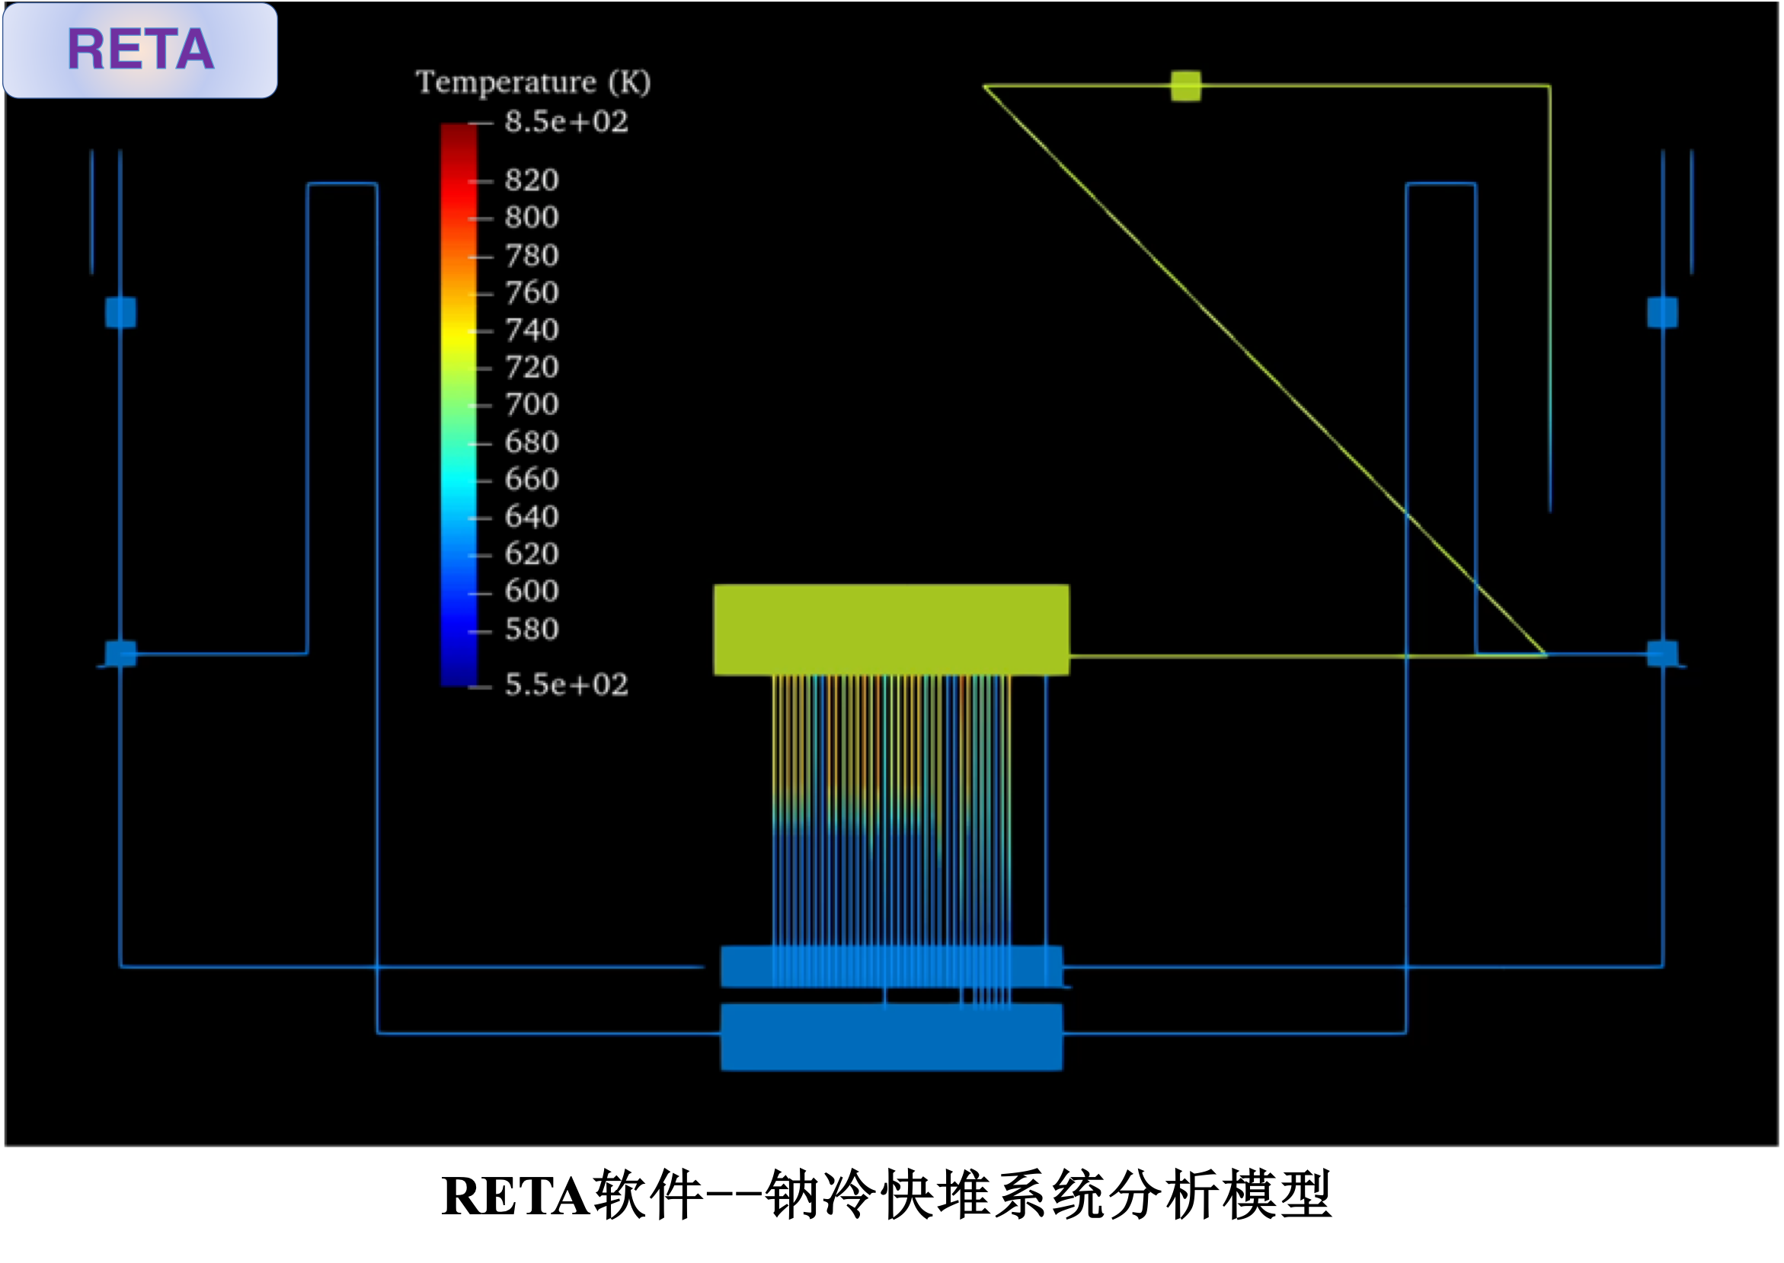Select the yellow-green upper plenum block
This screenshot has height=1263, width=1784.
(891, 630)
